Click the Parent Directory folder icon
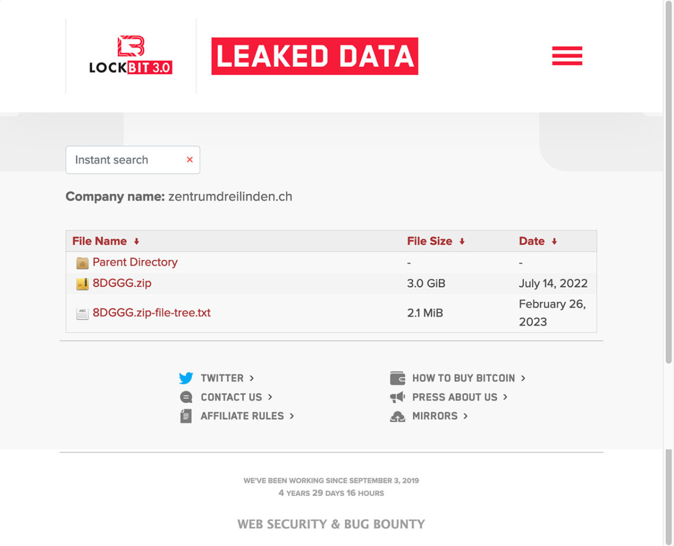This screenshot has height=546, width=674. 83,263
